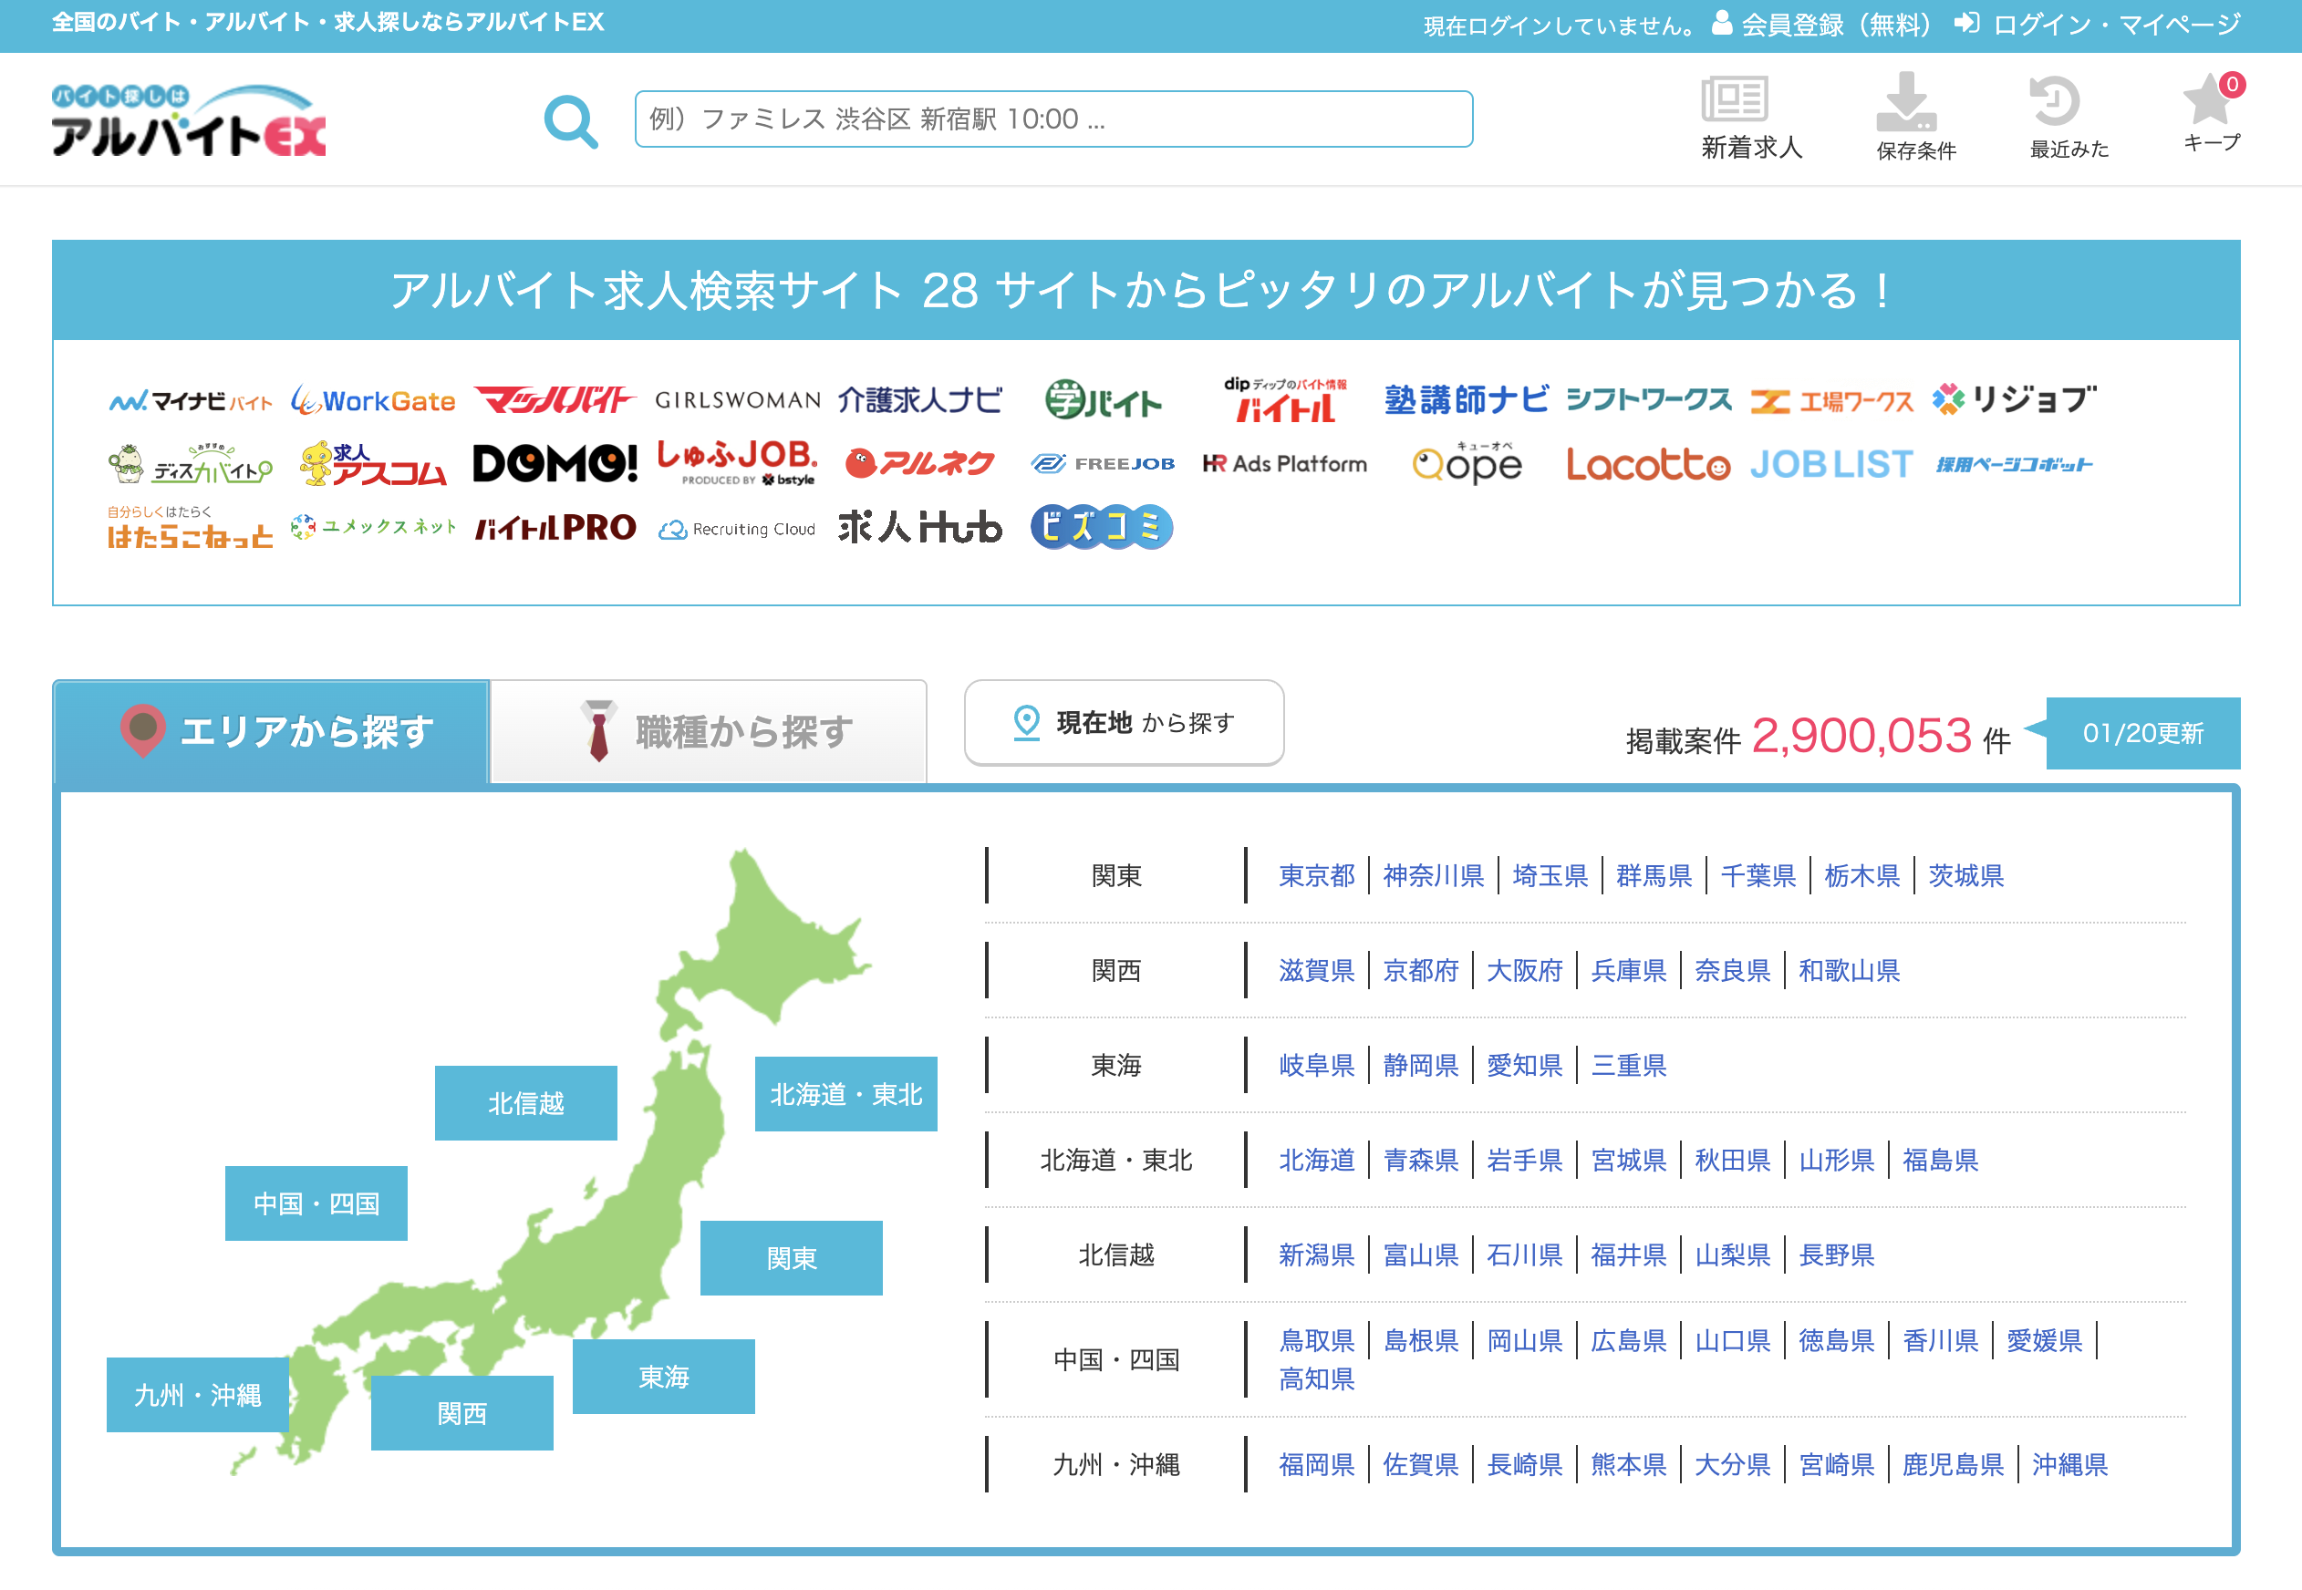Select the エリアから探す tab
Screen dimensions: 2302x1590
tap(271, 732)
